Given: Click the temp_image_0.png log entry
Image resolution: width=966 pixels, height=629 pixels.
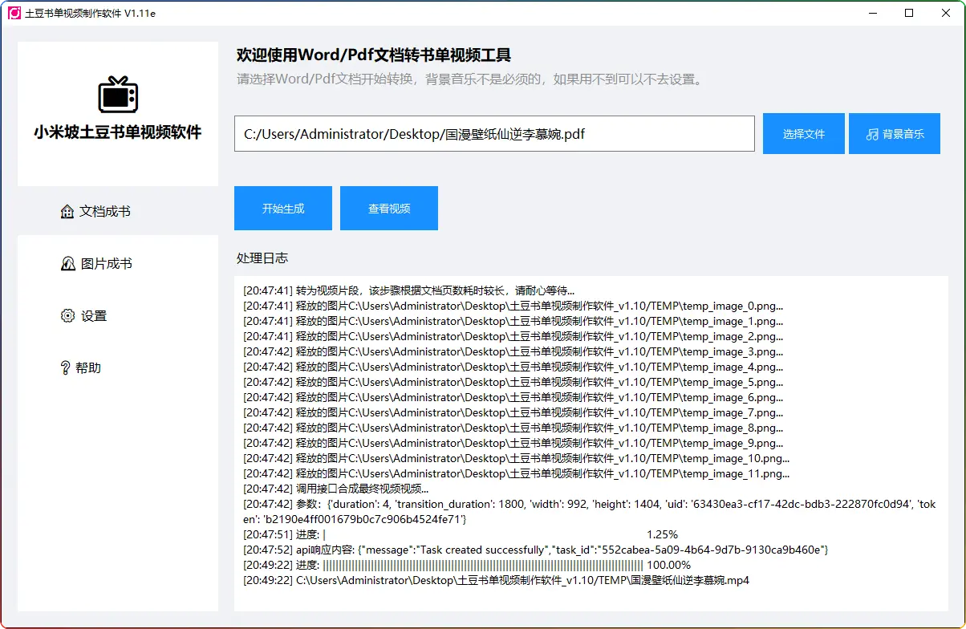Looking at the screenshot, I should (x=513, y=306).
